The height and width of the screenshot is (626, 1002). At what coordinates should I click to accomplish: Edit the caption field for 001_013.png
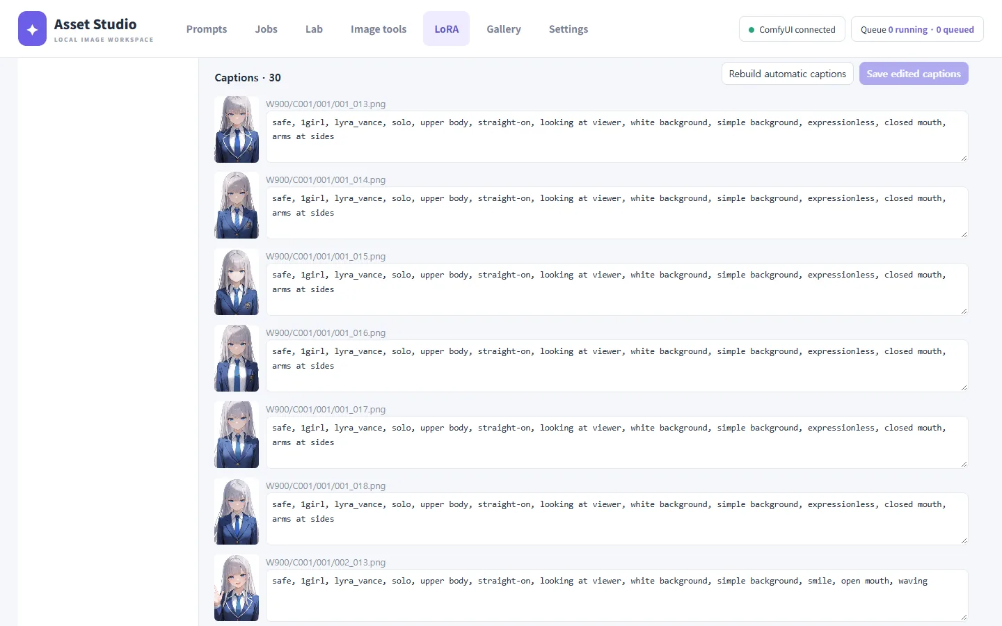[x=617, y=137]
